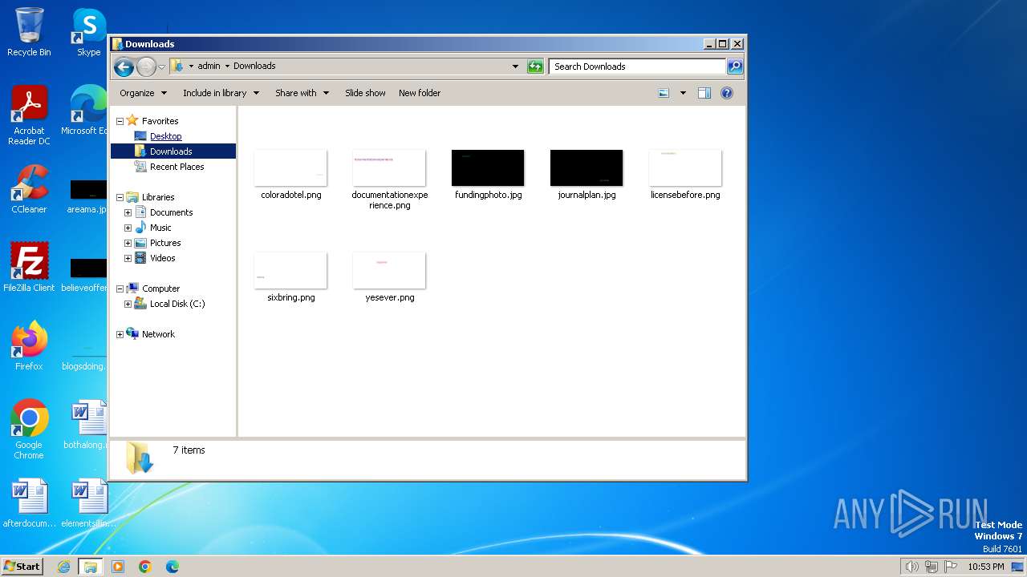
Task: Focus the Search Downloads field
Action: click(637, 67)
